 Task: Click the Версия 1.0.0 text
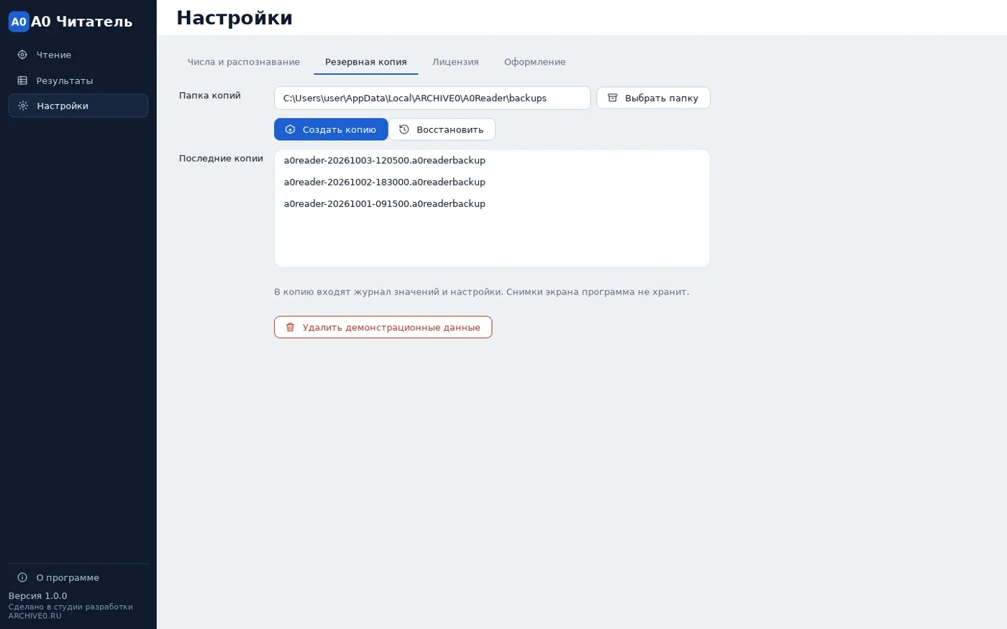click(x=37, y=596)
